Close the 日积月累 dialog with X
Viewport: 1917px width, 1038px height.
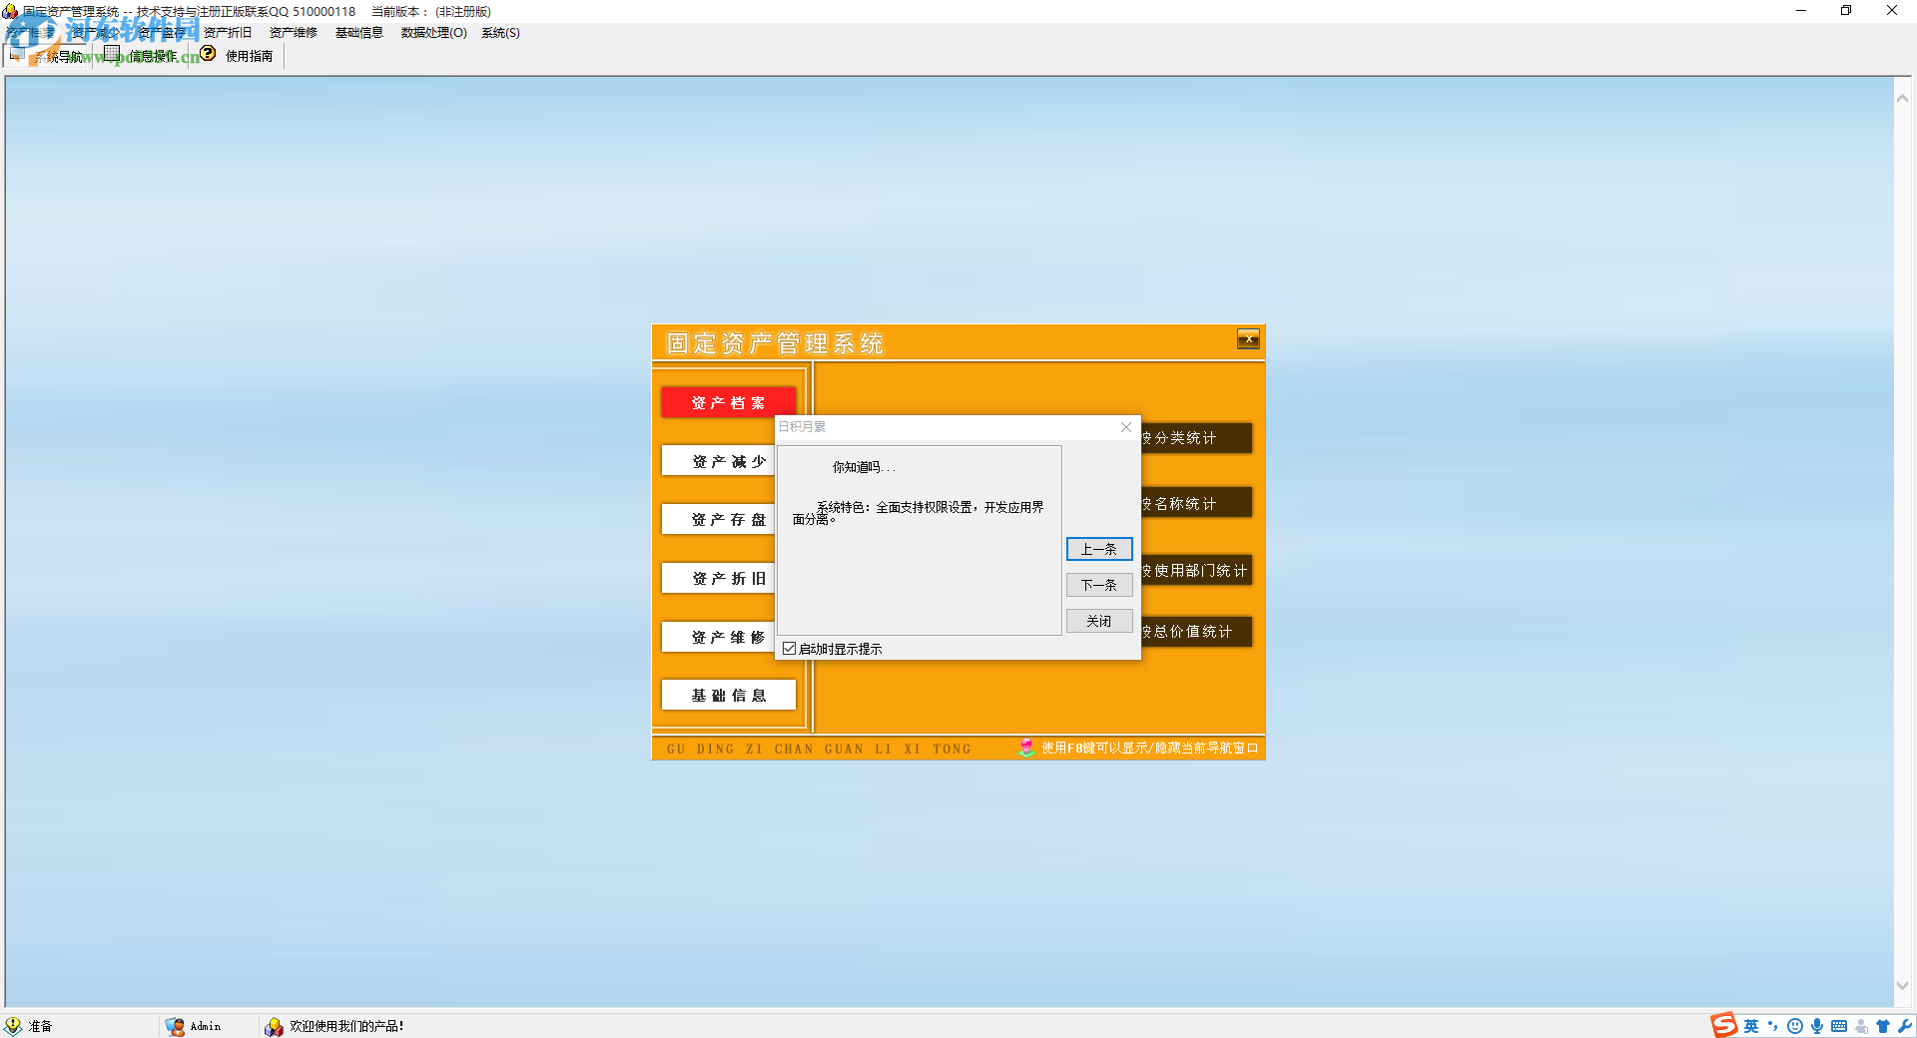pos(1126,427)
